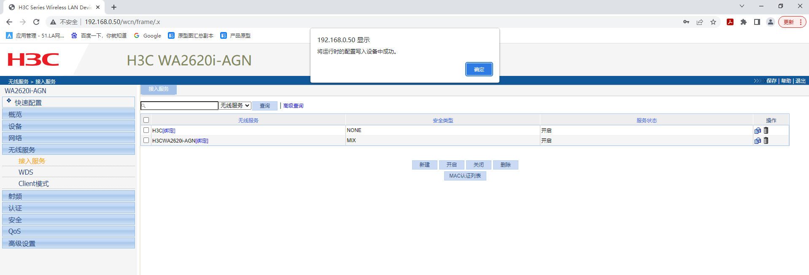Image resolution: width=809 pixels, height=275 pixels.
Task: Open 快速配置 in sidebar
Action: coord(68,102)
